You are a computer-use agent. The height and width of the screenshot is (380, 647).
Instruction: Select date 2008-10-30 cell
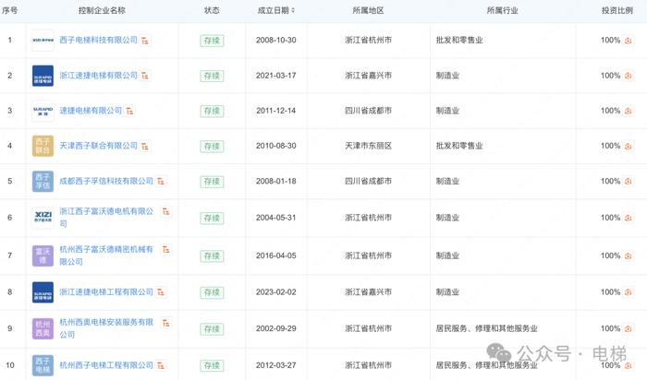point(276,40)
